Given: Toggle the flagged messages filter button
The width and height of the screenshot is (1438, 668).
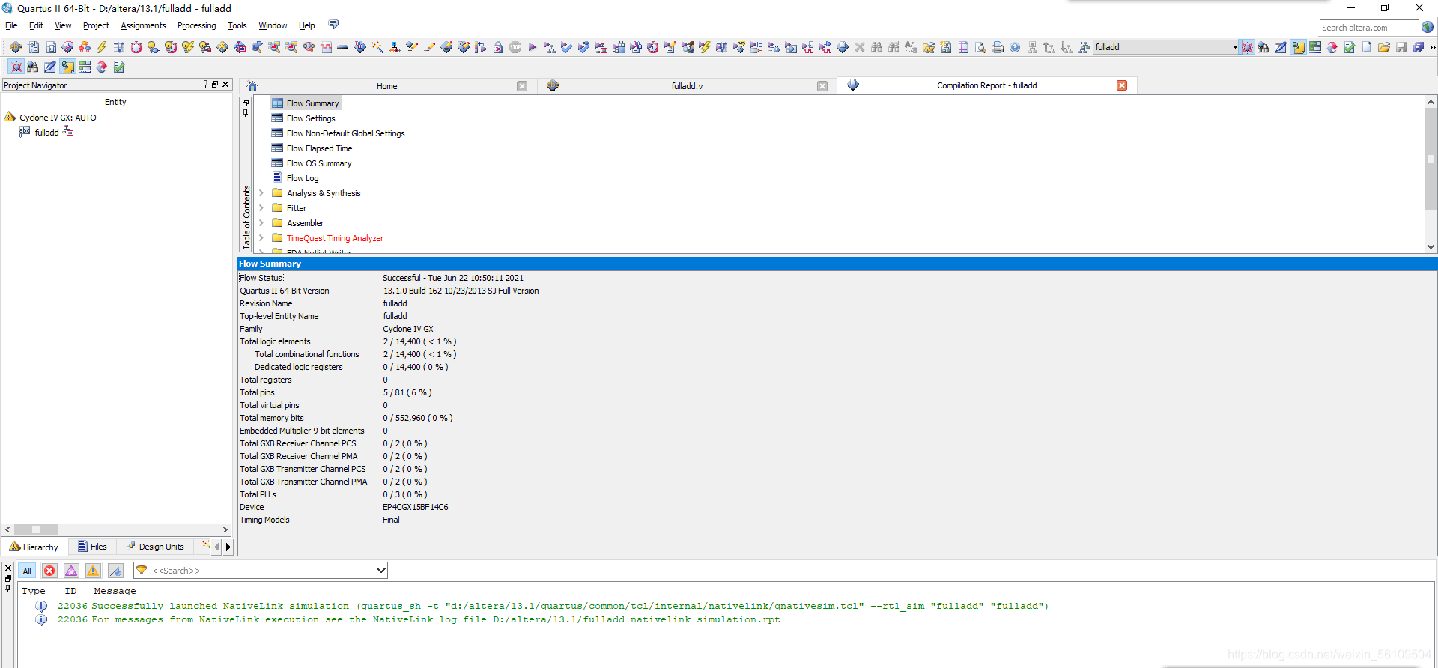Looking at the screenshot, I should pos(115,571).
